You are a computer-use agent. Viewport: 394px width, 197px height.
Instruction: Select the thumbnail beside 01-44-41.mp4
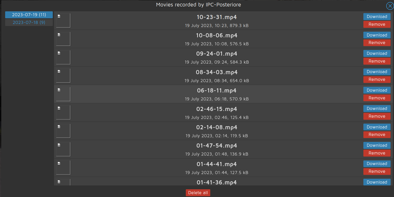[x=63, y=167]
